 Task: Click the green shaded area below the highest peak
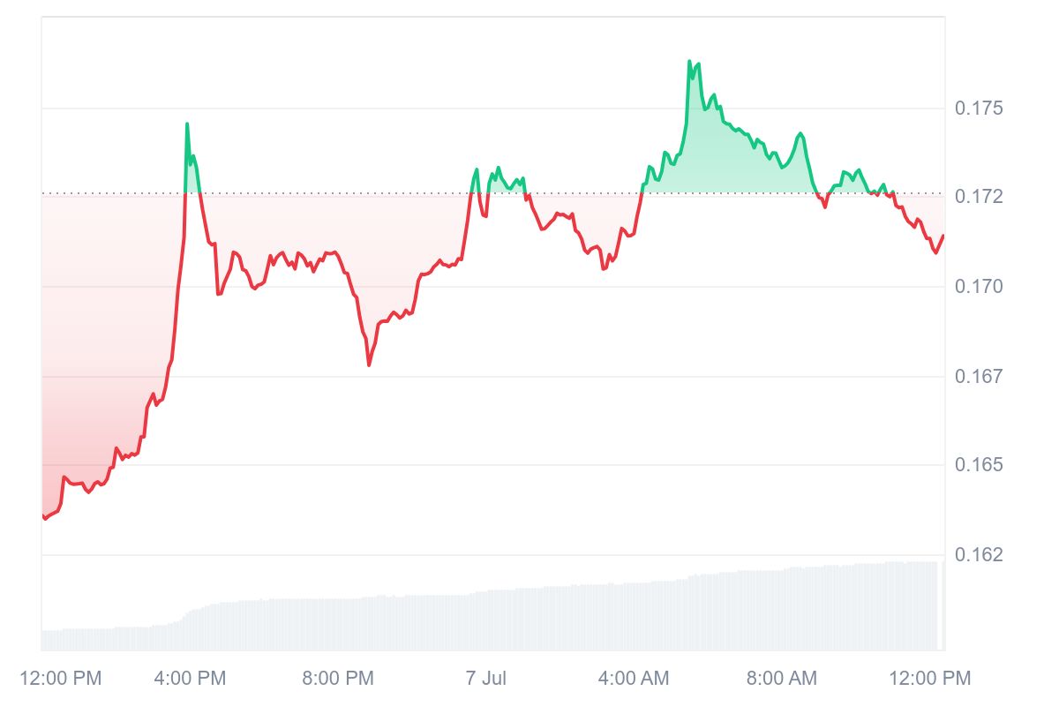pyautogui.click(x=706, y=150)
